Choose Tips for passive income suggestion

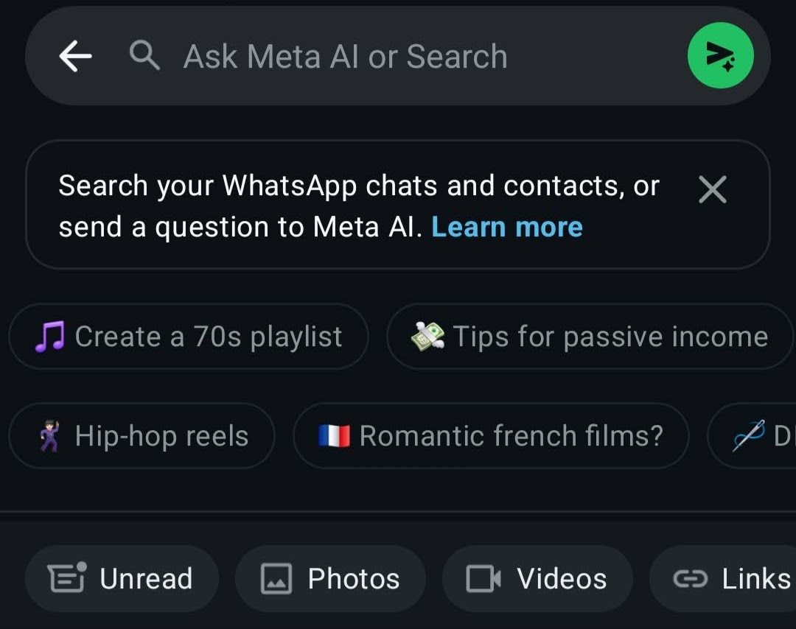[590, 337]
